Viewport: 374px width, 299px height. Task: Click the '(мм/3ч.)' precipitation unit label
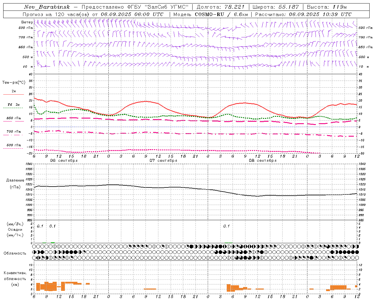coord(15,224)
